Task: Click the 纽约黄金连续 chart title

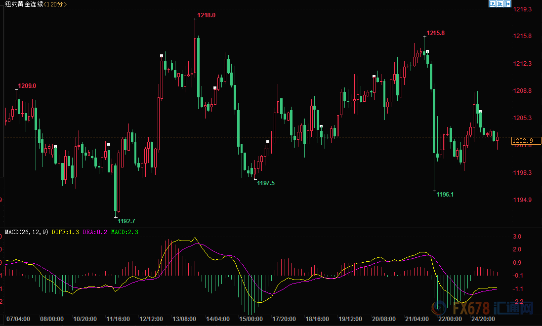Action: coord(23,4)
